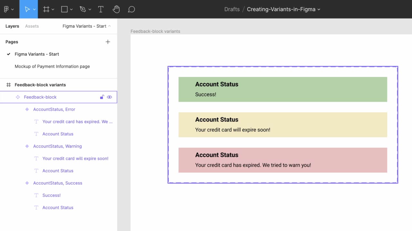Image resolution: width=412 pixels, height=231 pixels.
Task: Open the Creating-Variants-in-Figma file dropdown
Action: pos(319,9)
